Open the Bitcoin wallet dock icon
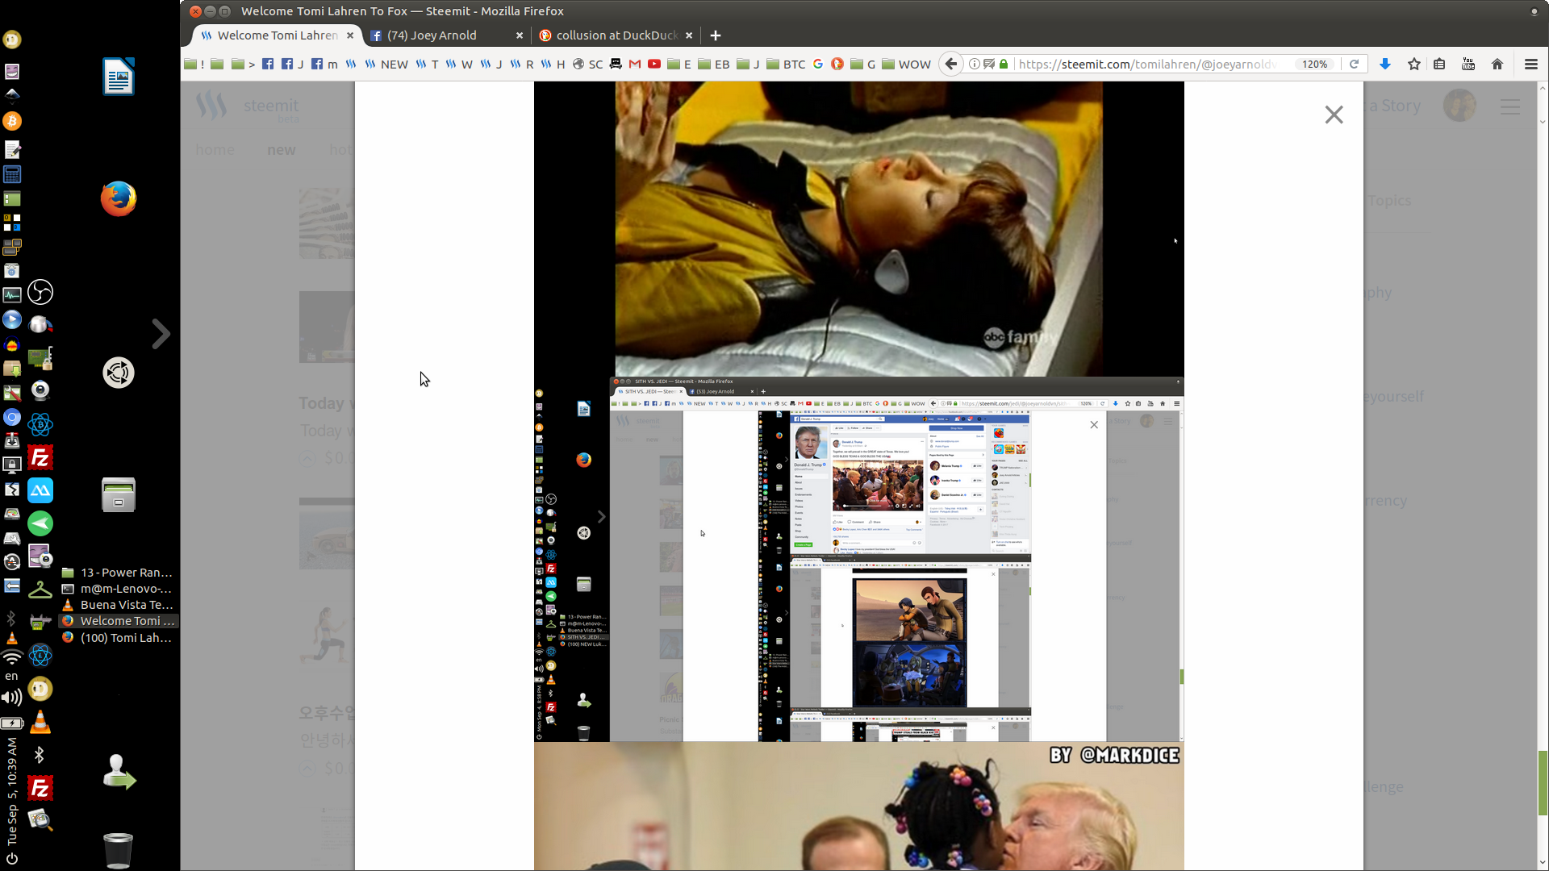Image resolution: width=1549 pixels, height=871 pixels. point(12,121)
